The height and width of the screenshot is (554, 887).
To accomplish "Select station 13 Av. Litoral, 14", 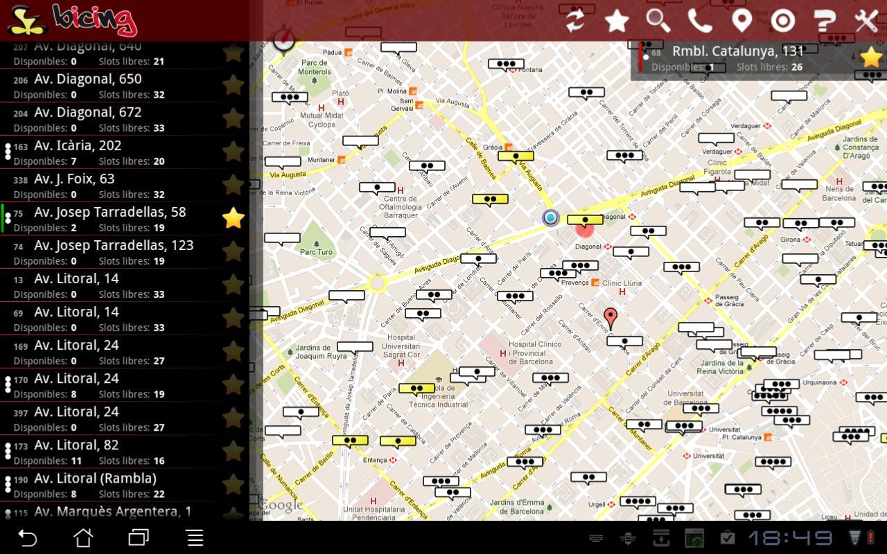I will (125, 285).
